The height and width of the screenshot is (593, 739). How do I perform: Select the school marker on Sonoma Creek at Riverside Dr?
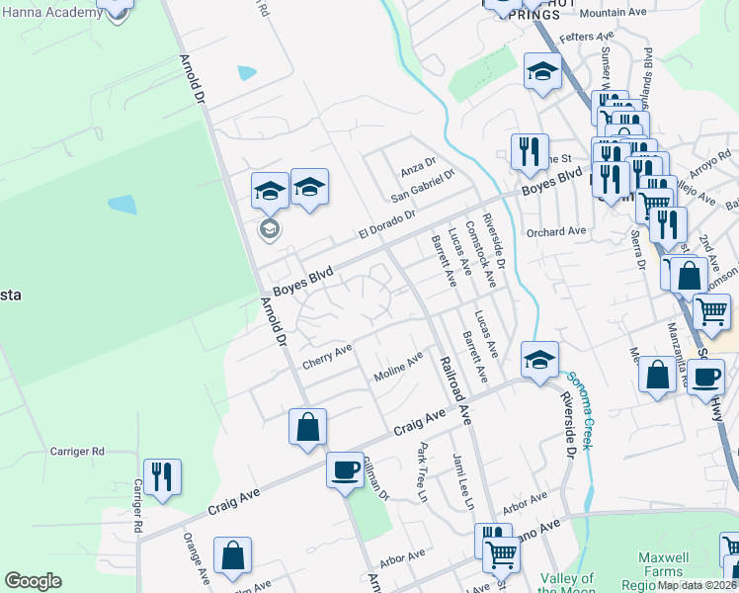click(x=539, y=362)
